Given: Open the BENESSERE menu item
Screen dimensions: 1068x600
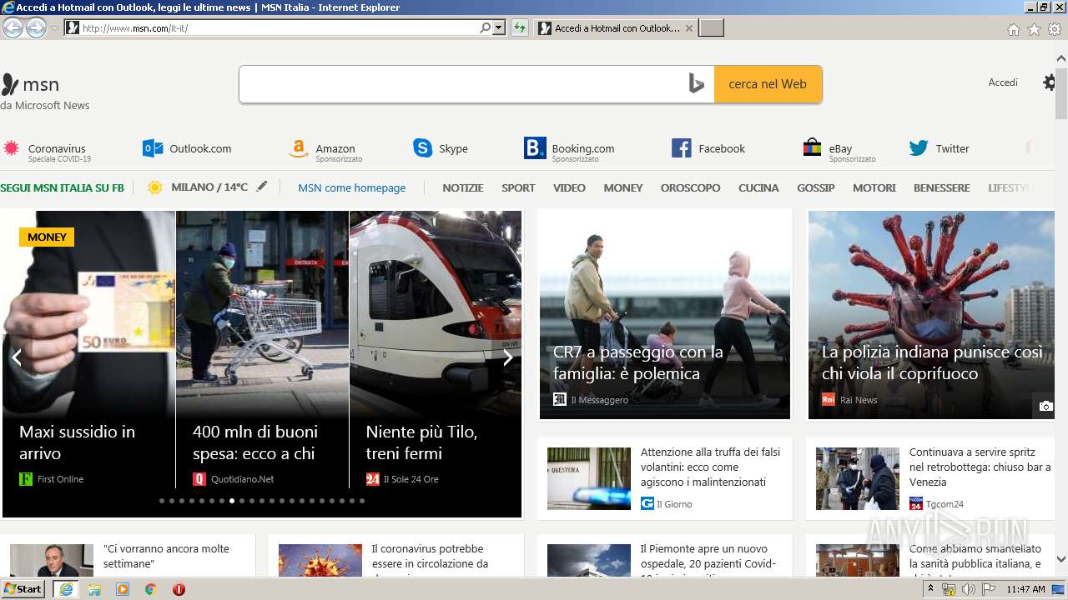Looking at the screenshot, I should point(941,187).
